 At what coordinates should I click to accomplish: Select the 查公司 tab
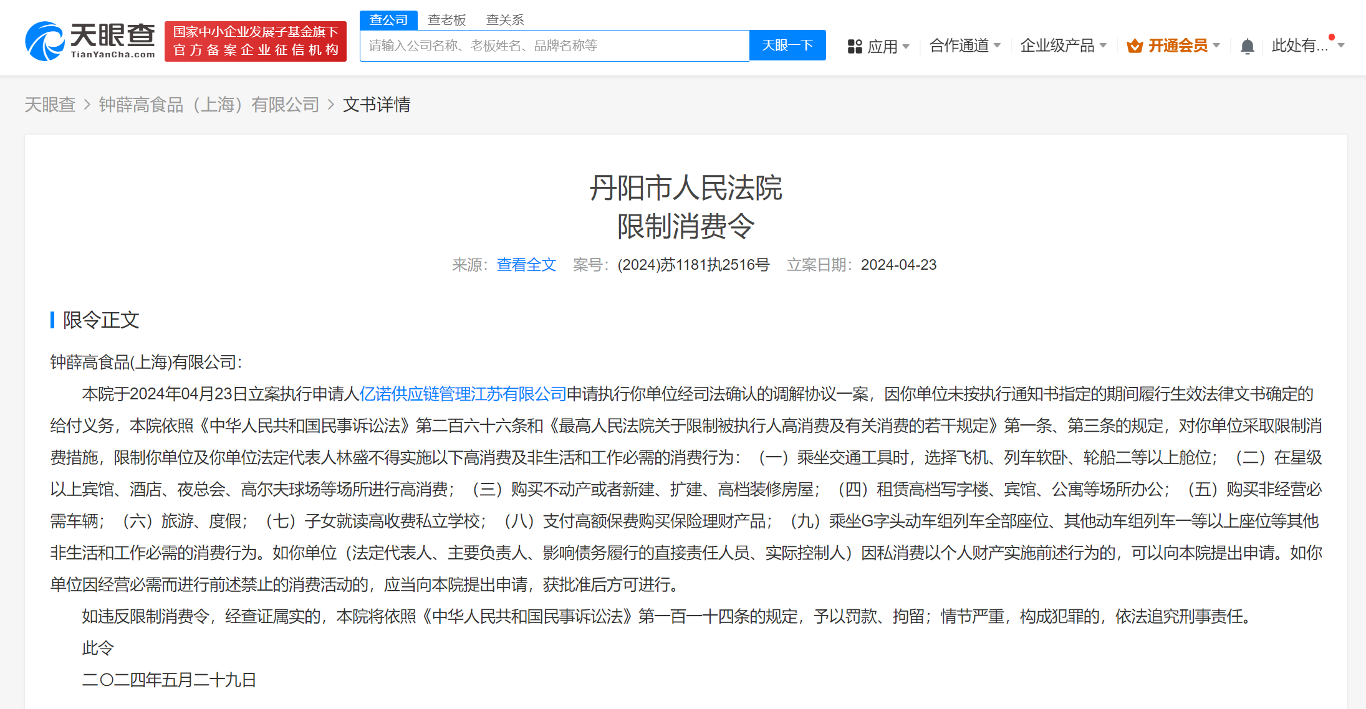click(388, 19)
